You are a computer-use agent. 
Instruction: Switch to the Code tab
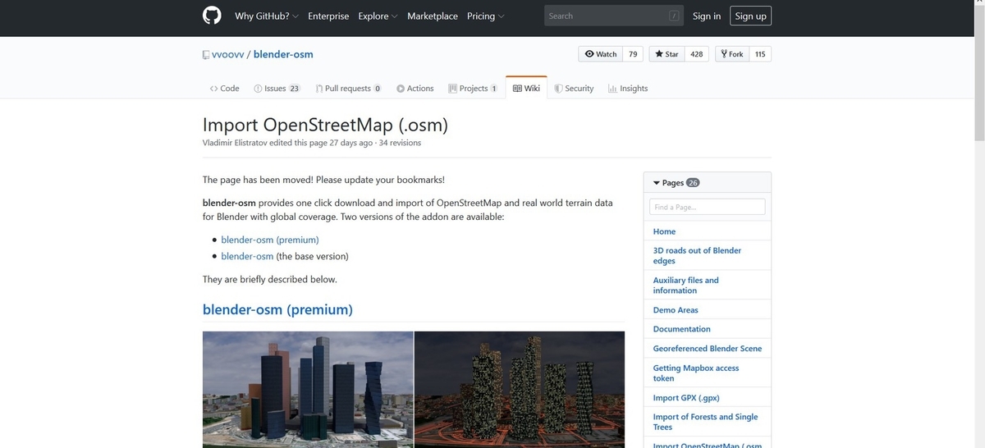pyautogui.click(x=224, y=88)
